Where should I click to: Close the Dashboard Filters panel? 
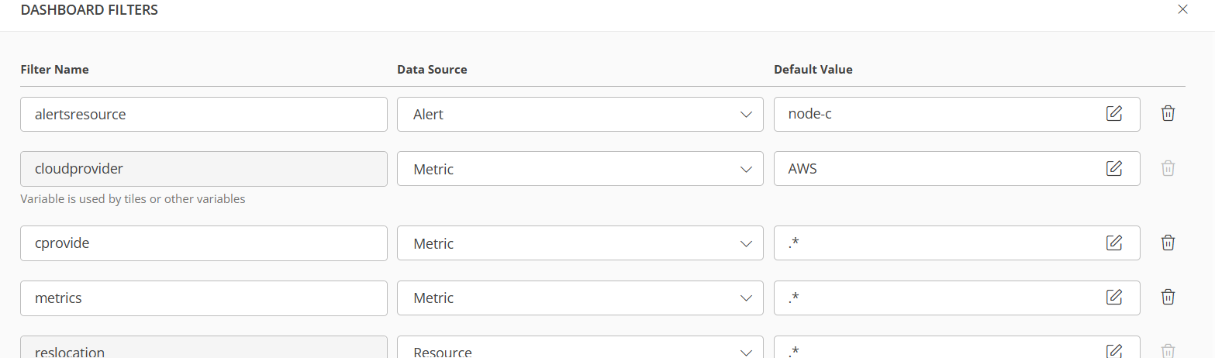pos(1182,10)
